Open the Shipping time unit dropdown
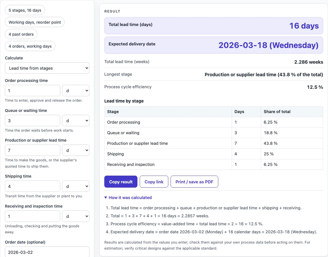This screenshot has height=257, width=328. click(76, 186)
